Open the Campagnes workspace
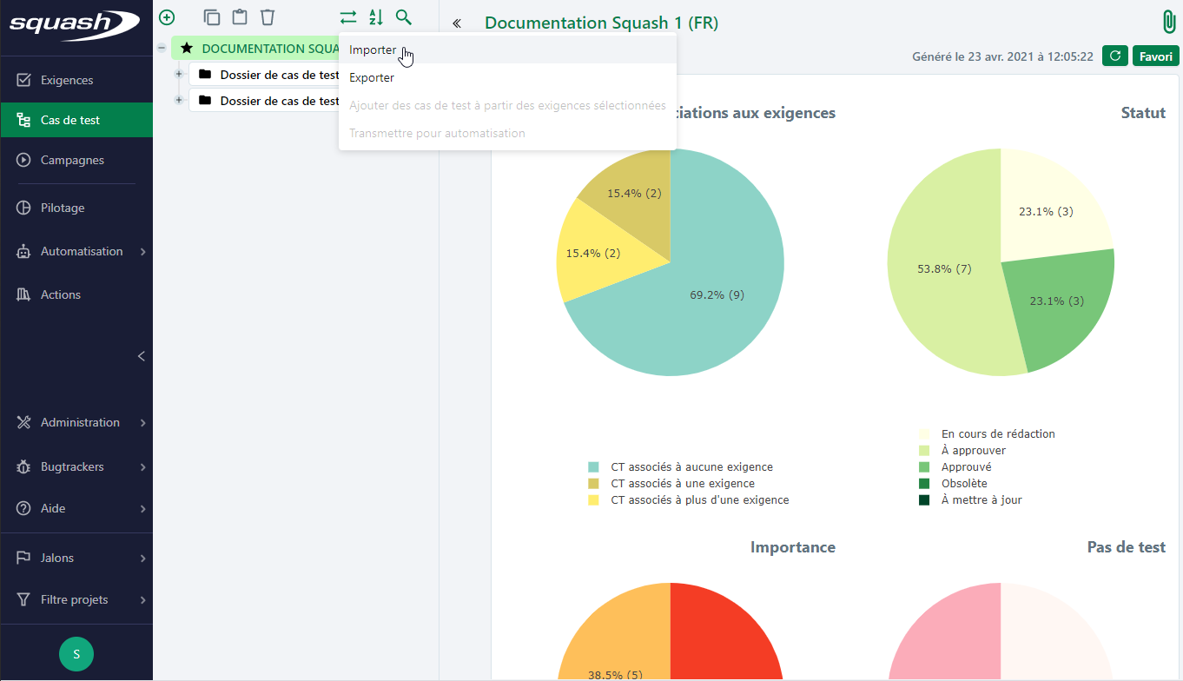Screen dimensions: 1183x681 72,161
